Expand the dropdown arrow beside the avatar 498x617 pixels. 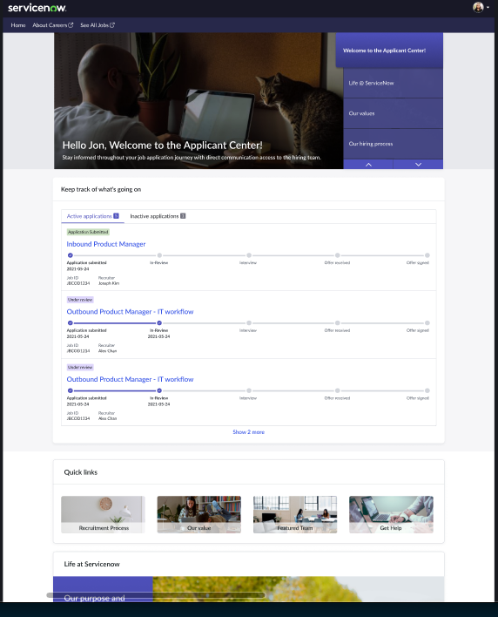488,7
